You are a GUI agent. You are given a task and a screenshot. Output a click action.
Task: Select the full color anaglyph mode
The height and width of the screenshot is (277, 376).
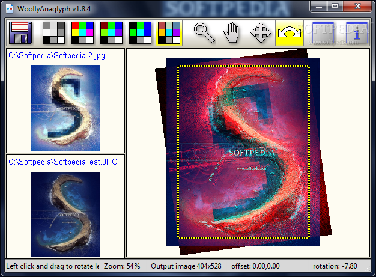[x=82, y=32]
